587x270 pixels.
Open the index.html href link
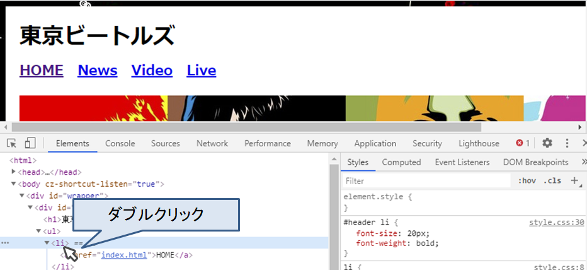124,255
